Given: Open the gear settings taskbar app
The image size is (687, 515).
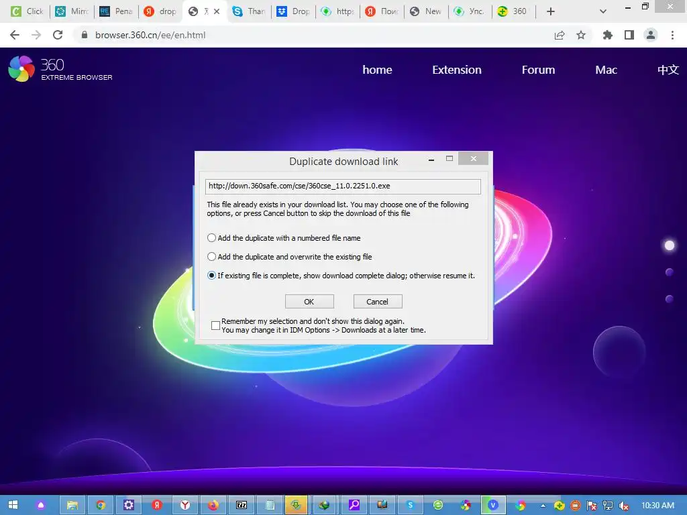Looking at the screenshot, I should [128, 505].
